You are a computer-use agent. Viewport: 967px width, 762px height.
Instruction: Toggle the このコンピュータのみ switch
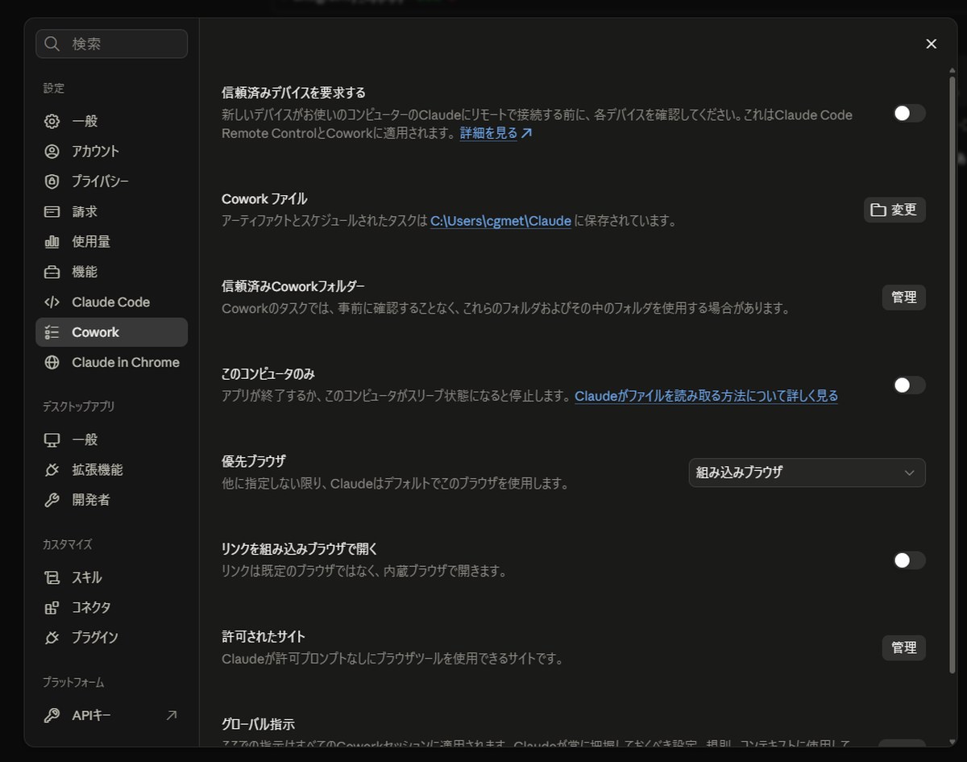coord(909,385)
